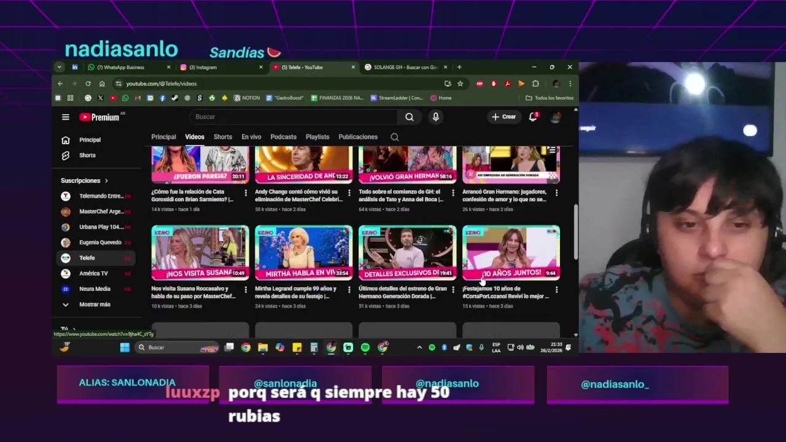The image size is (786, 442).
Task: Open América TV subscription
Action: tap(95, 273)
